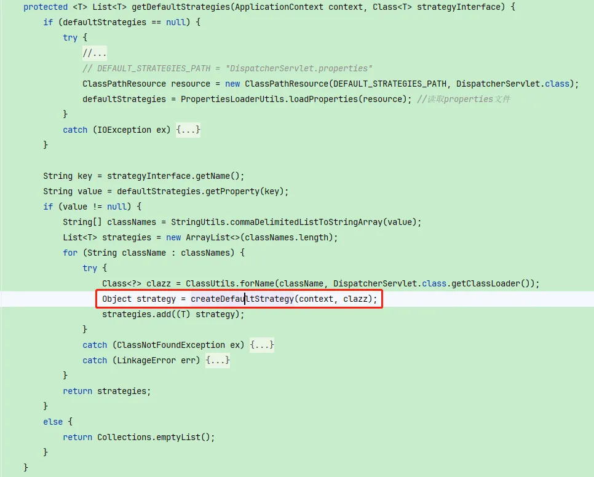
Task: Expand folded body of catch ClassNotFoundException
Action: (262, 345)
